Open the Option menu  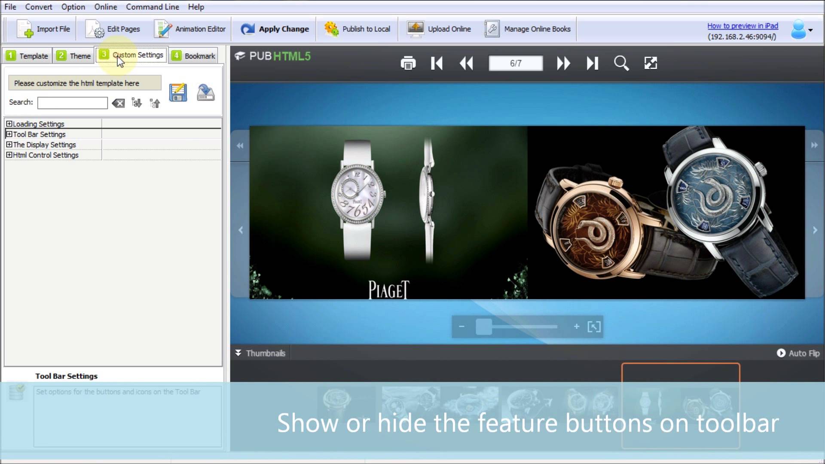pos(73,7)
